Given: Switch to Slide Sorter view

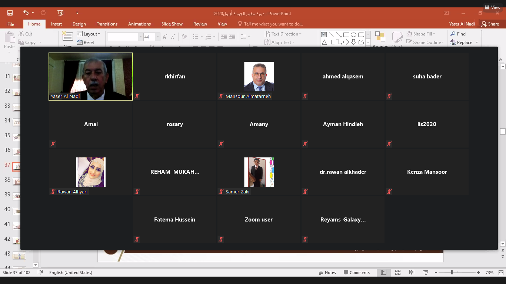Looking at the screenshot, I should [x=398, y=273].
